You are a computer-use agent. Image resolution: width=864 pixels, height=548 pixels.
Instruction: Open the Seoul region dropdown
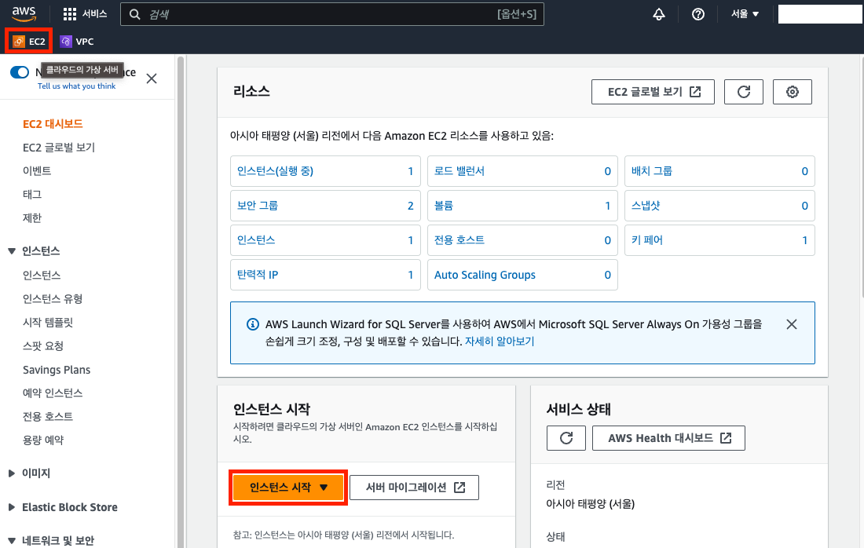click(x=745, y=14)
